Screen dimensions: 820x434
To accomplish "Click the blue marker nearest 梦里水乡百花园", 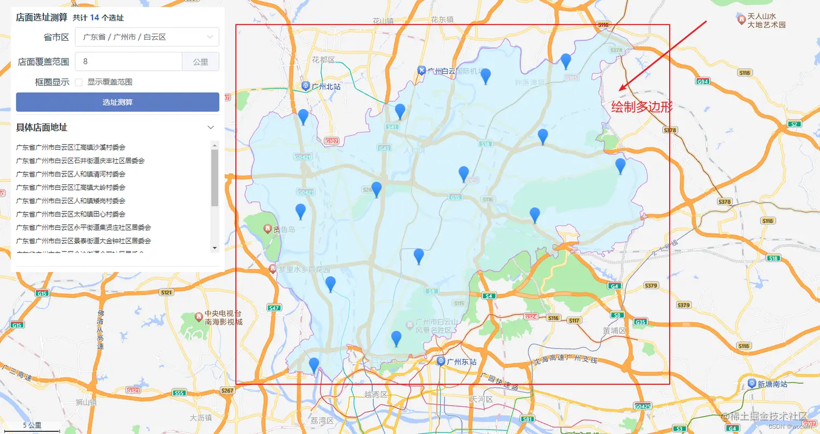I will click(x=330, y=284).
